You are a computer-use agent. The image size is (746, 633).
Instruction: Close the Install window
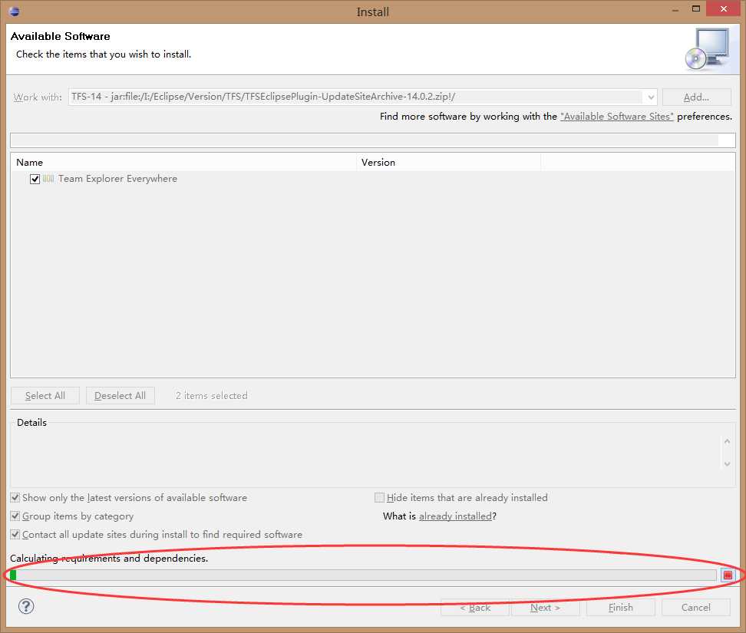(x=723, y=8)
